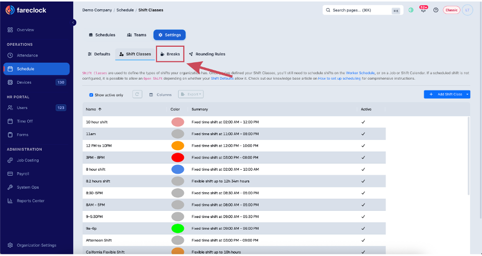Expand the Add Shift Class dropdown arrow
Viewport: 482px width, 256px height.
click(x=467, y=94)
